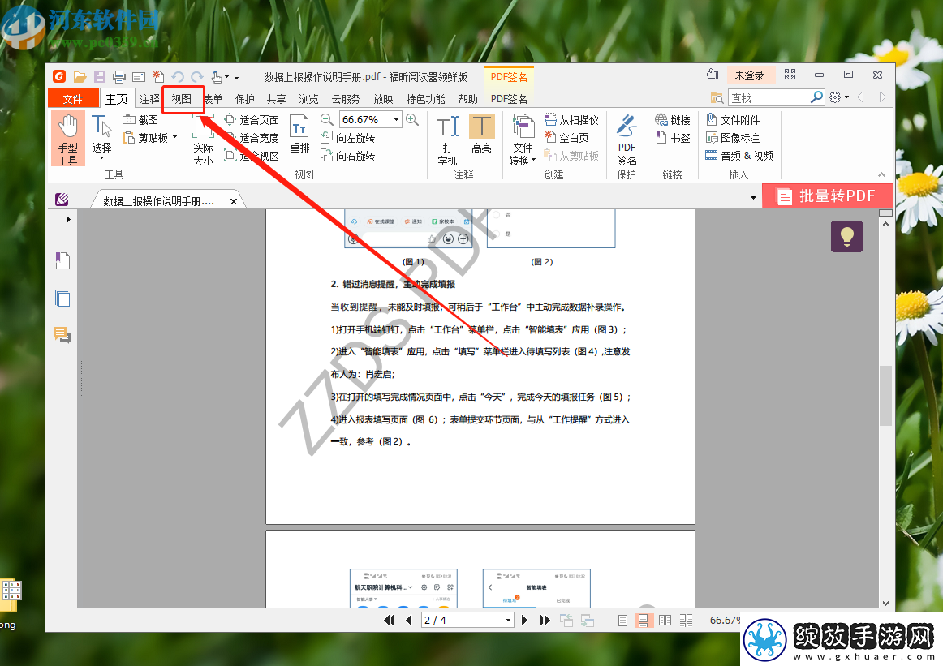Screen dimensions: 943x666
Task: Click the 未登录 login button
Action: coord(749,75)
